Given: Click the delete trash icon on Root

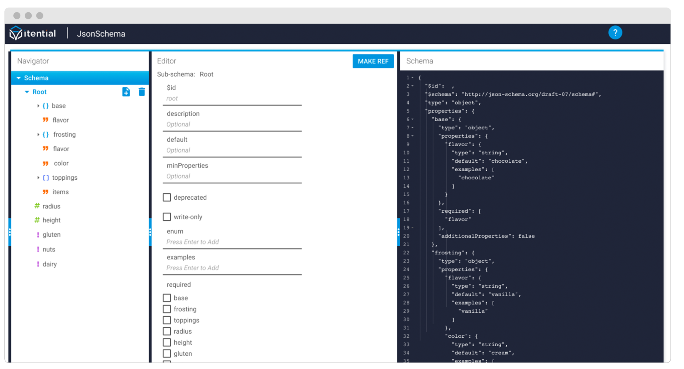Looking at the screenshot, I should pyautogui.click(x=141, y=91).
